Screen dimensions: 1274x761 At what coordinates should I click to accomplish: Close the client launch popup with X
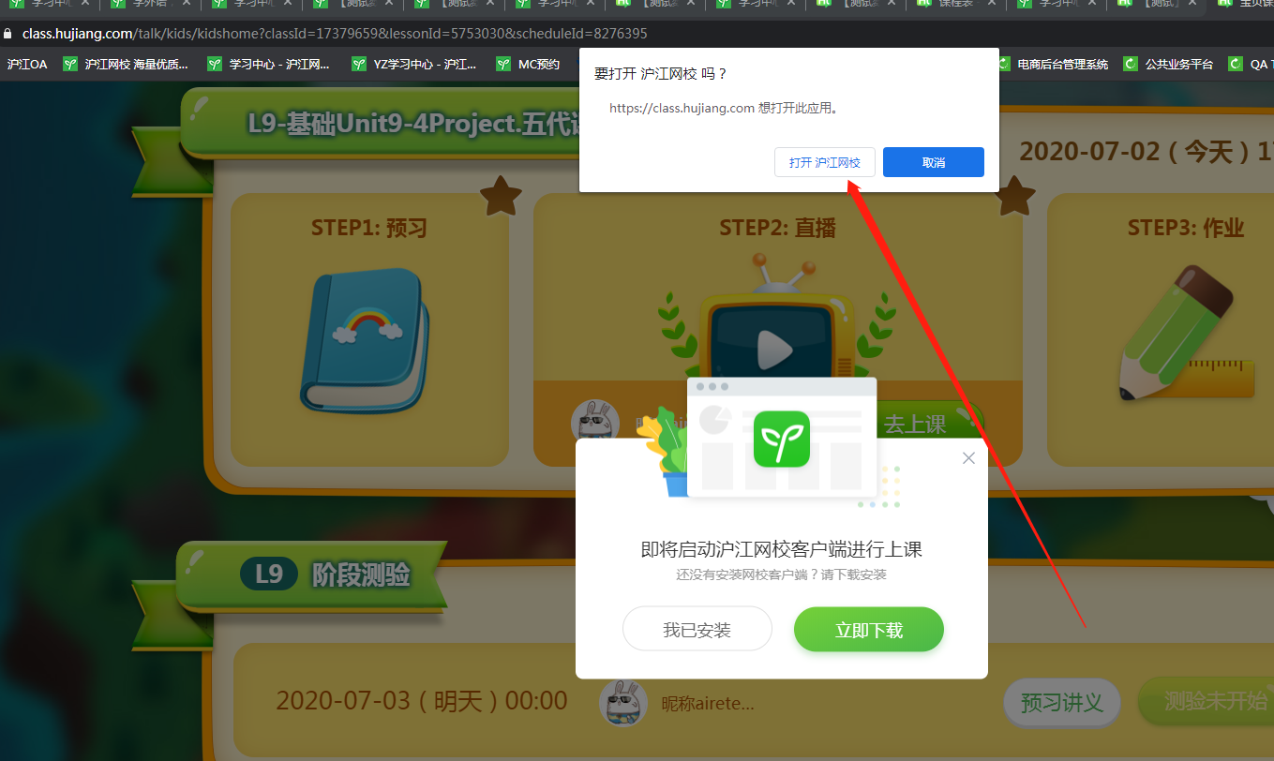click(968, 458)
